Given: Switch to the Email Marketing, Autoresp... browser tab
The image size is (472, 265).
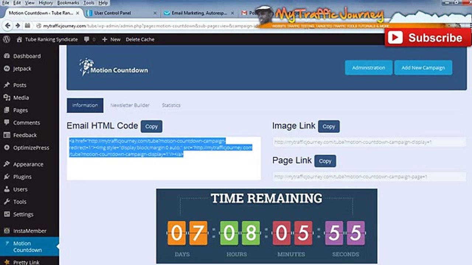Looking at the screenshot, I should [199, 13].
